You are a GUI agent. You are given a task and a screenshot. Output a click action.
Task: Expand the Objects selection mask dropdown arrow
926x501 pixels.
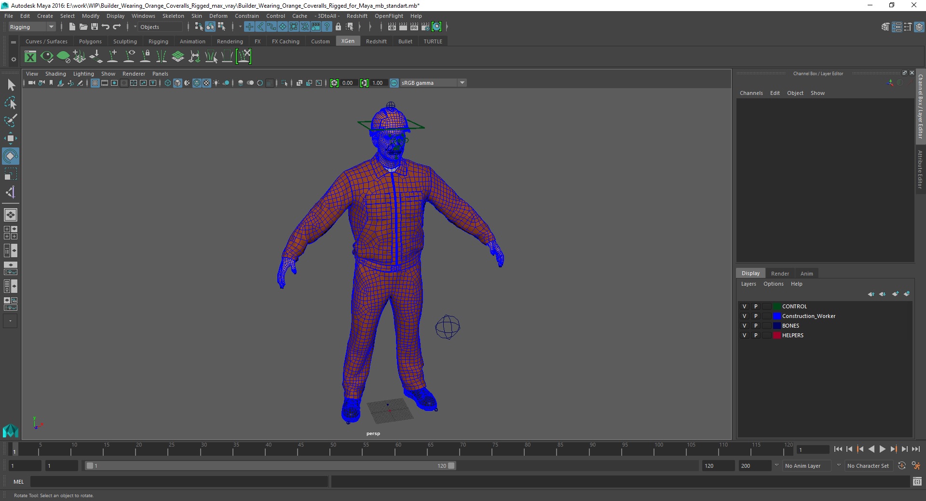pyautogui.click(x=135, y=27)
